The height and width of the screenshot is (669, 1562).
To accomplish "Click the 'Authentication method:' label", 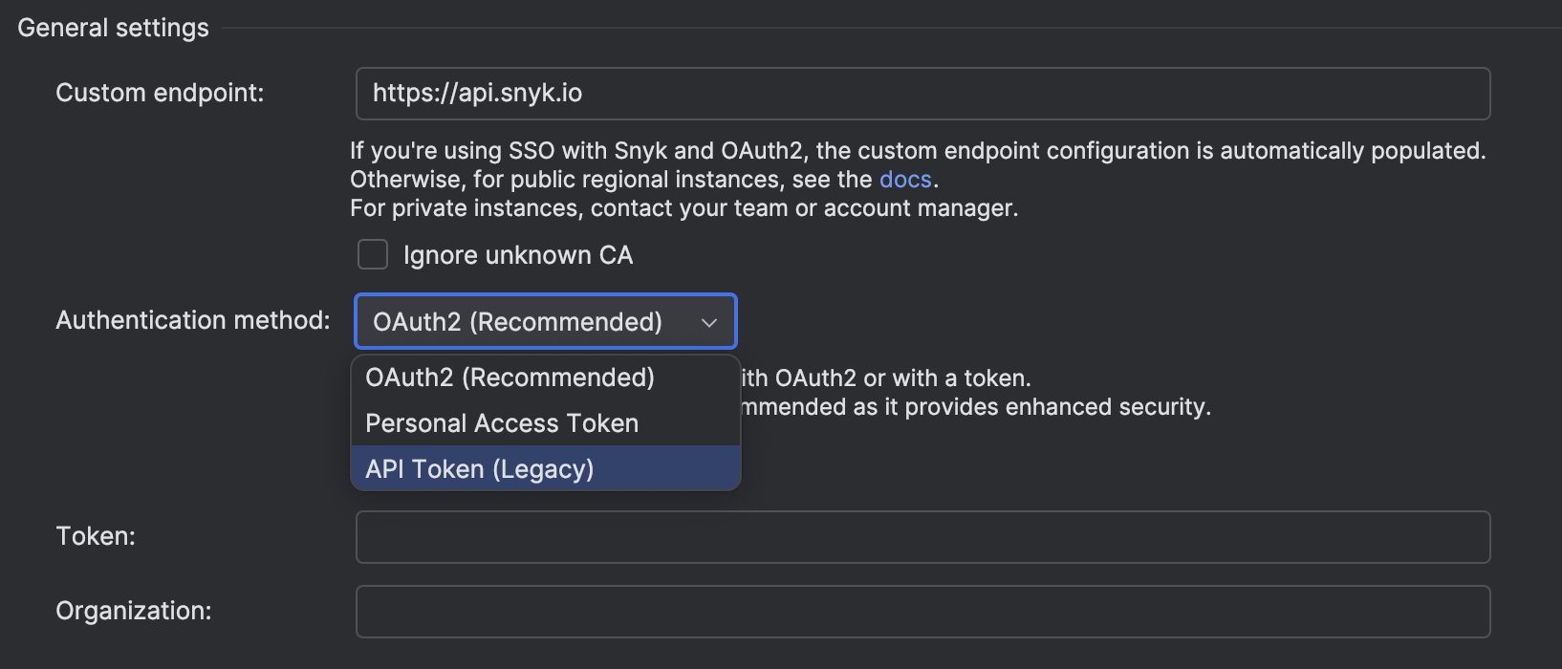I will click(x=192, y=320).
